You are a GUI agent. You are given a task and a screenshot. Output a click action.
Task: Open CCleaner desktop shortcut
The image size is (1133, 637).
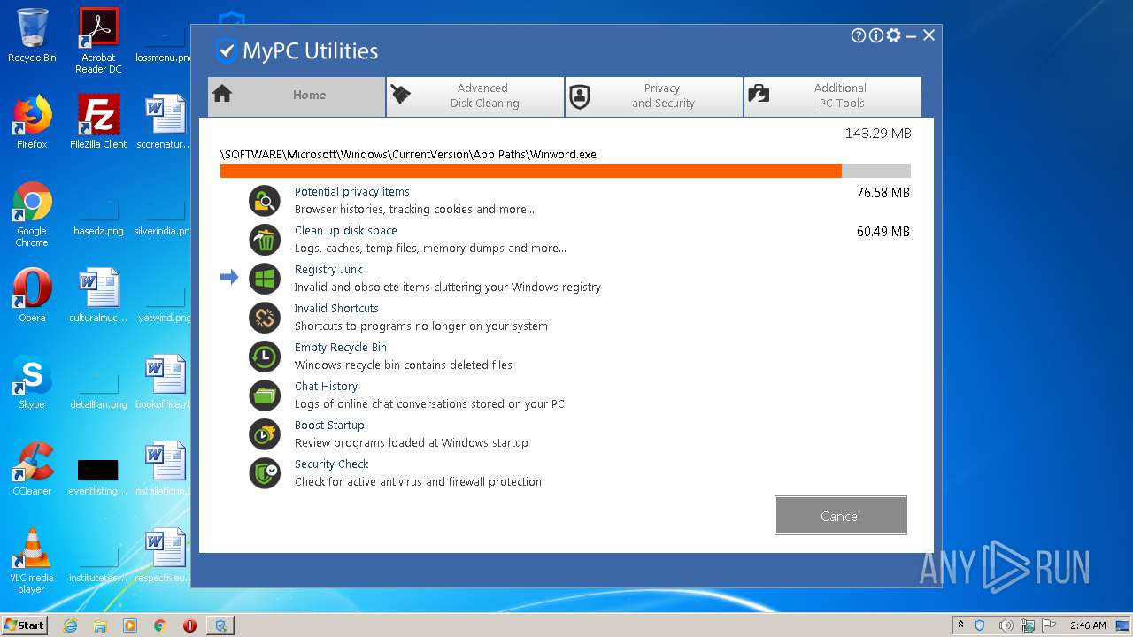(x=32, y=469)
